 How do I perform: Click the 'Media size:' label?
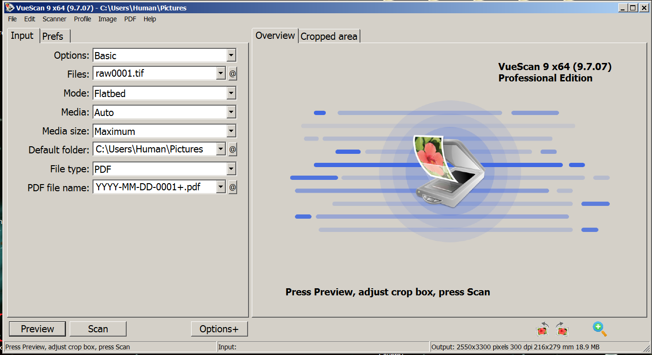[65, 131]
